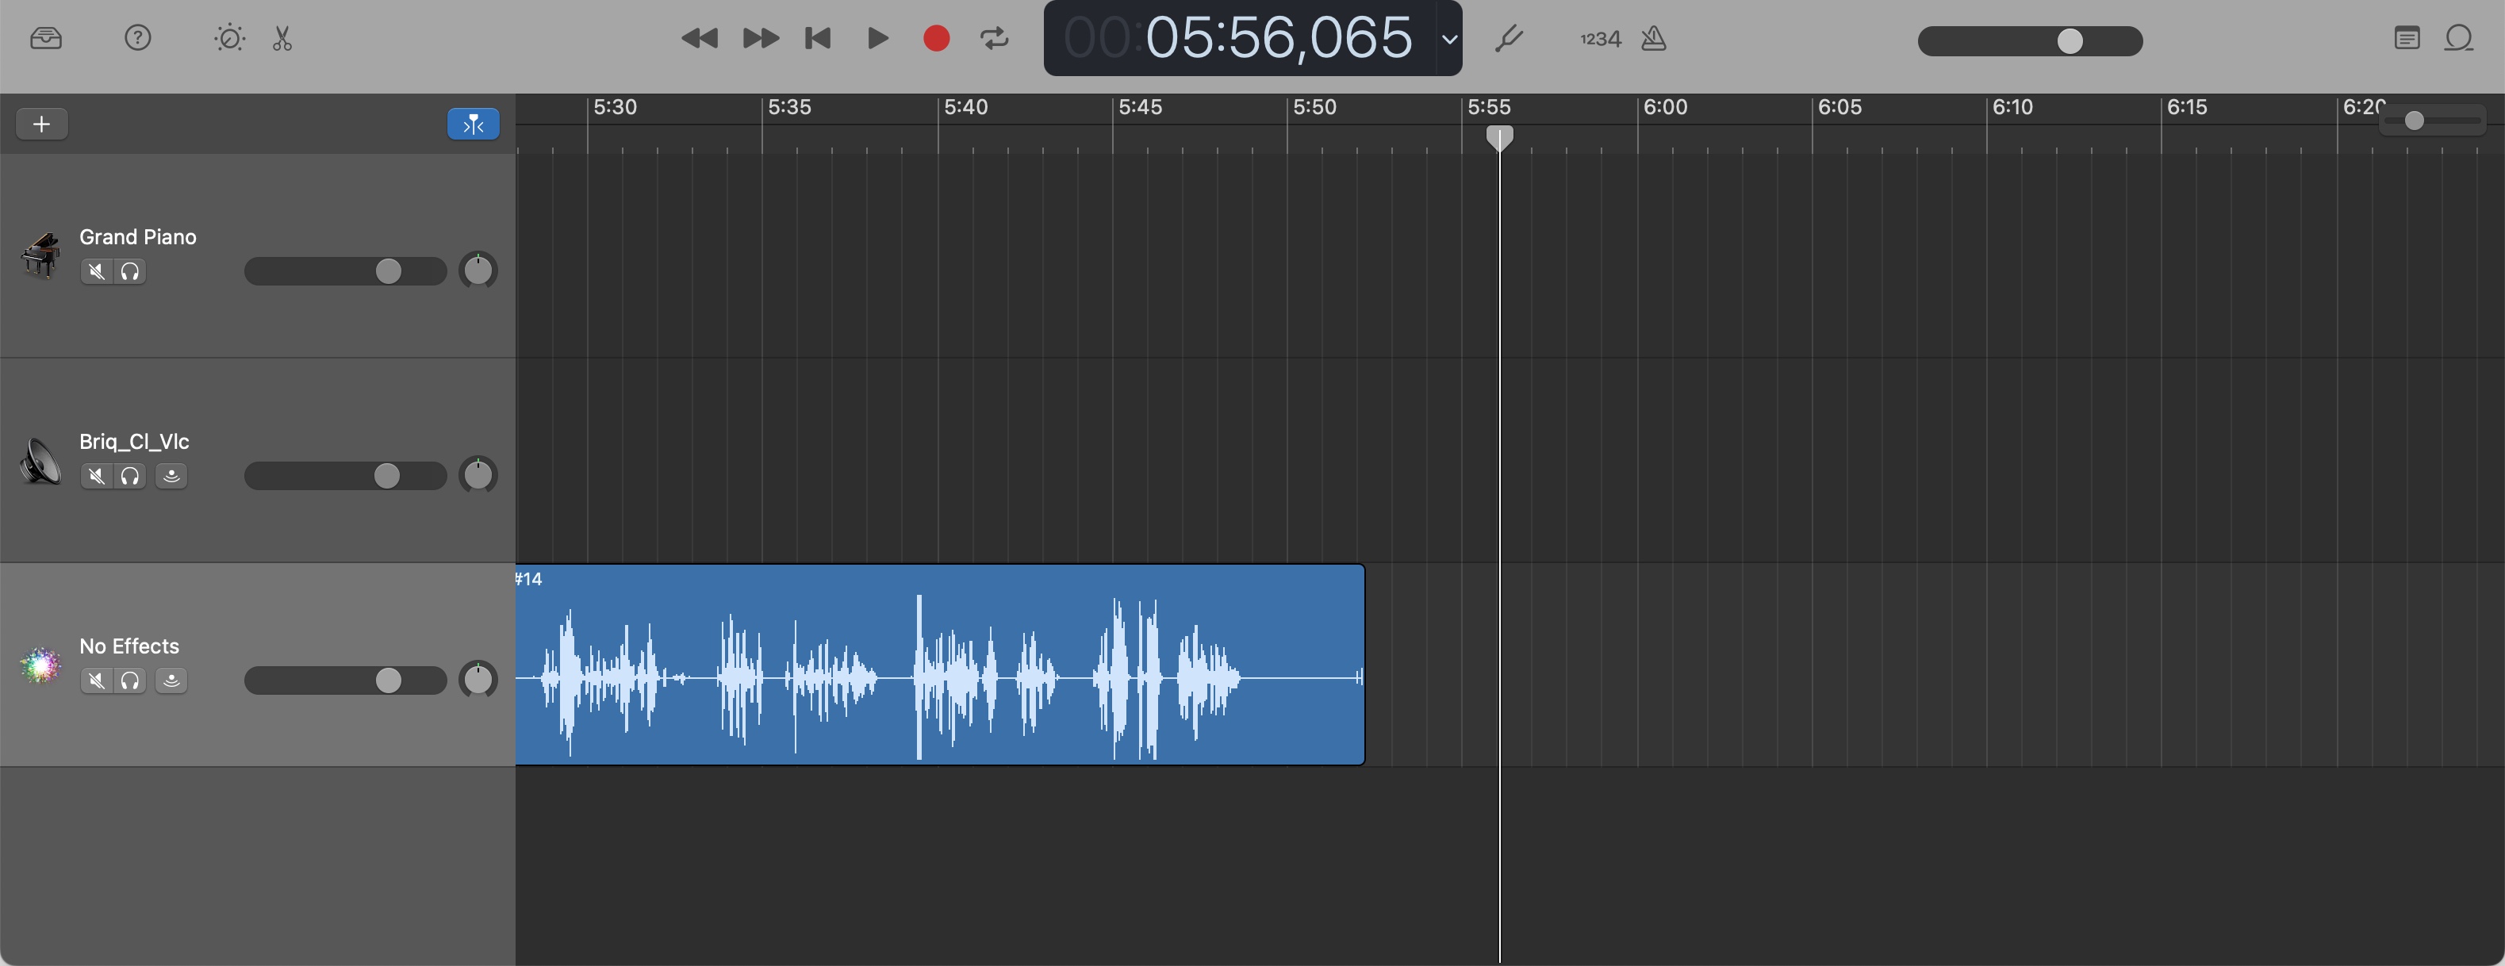Open the time display mode dropdown
Viewport: 2505px width, 966px height.
[1449, 39]
